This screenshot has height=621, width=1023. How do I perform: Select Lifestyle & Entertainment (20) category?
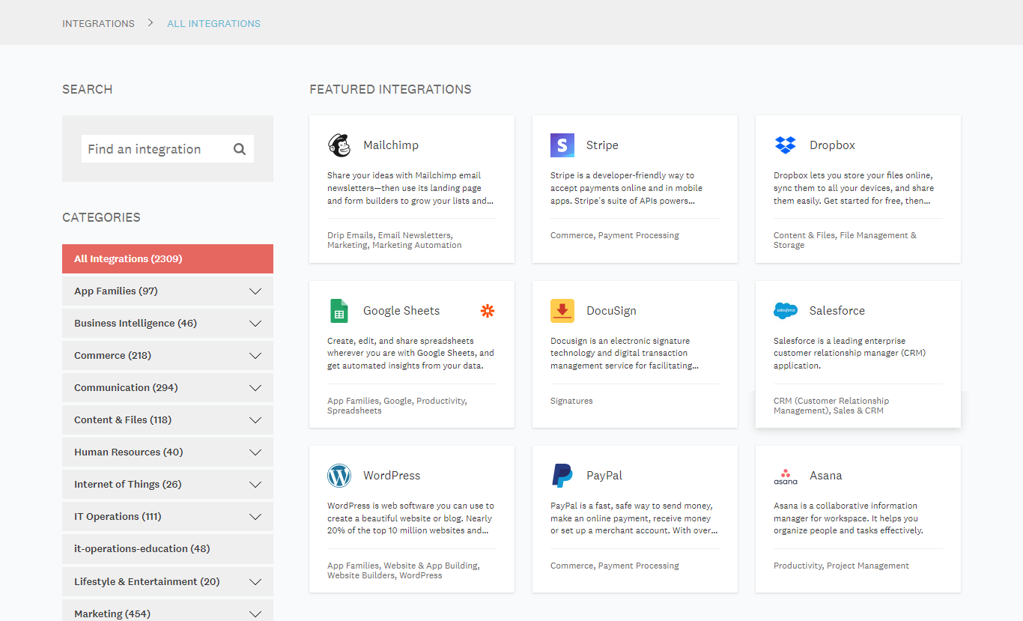[x=168, y=581]
